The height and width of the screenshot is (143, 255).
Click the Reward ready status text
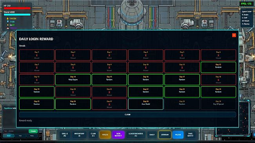point(25,120)
